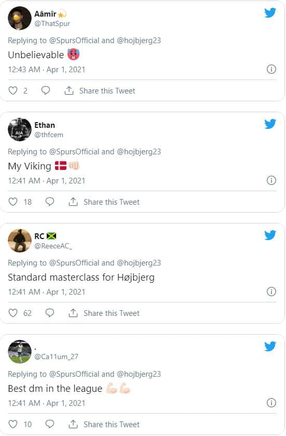
Task: Like Aâmîr's "Unbelievable" tweet
Action: click(x=13, y=90)
